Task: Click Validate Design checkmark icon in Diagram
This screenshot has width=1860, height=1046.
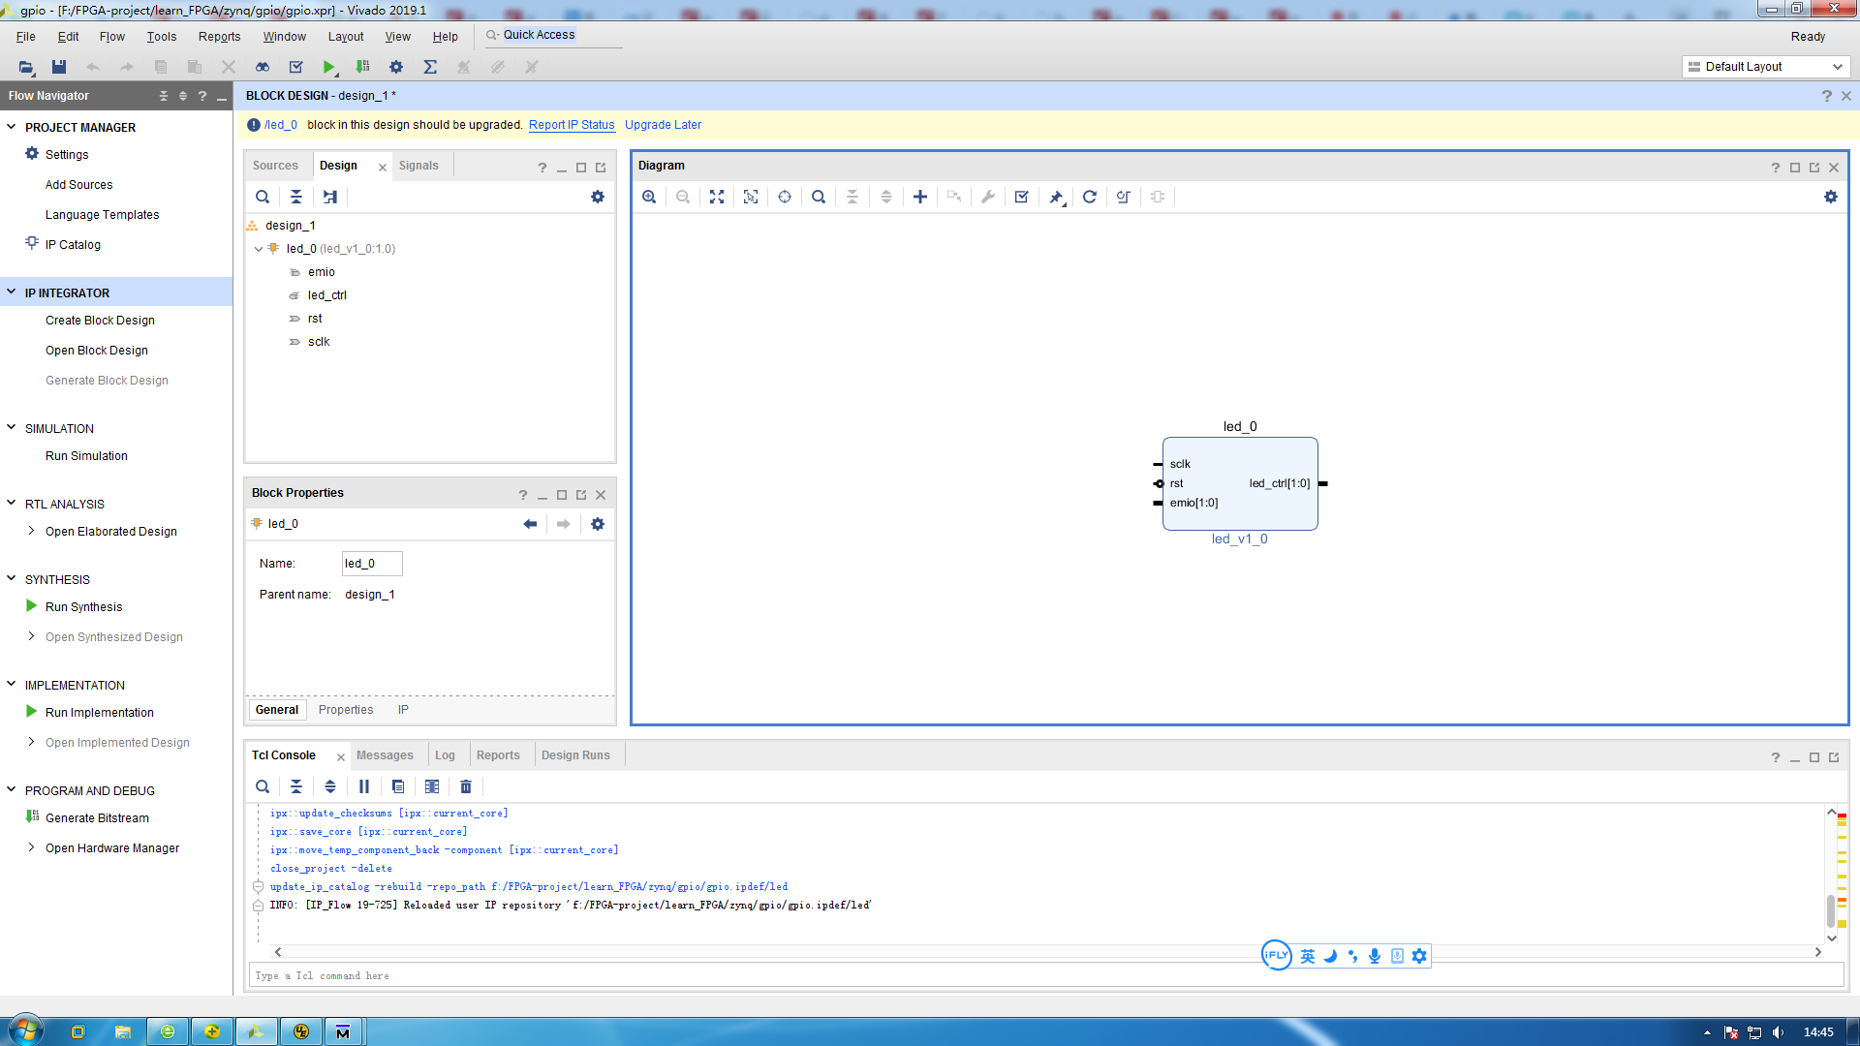Action: [x=1021, y=197]
